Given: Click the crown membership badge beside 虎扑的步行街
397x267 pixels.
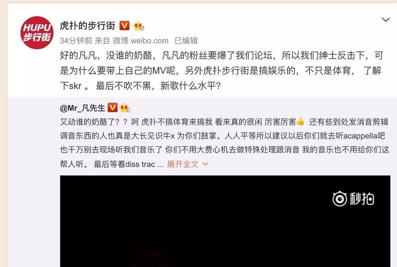Looking at the screenshot, I should pyautogui.click(x=139, y=26).
